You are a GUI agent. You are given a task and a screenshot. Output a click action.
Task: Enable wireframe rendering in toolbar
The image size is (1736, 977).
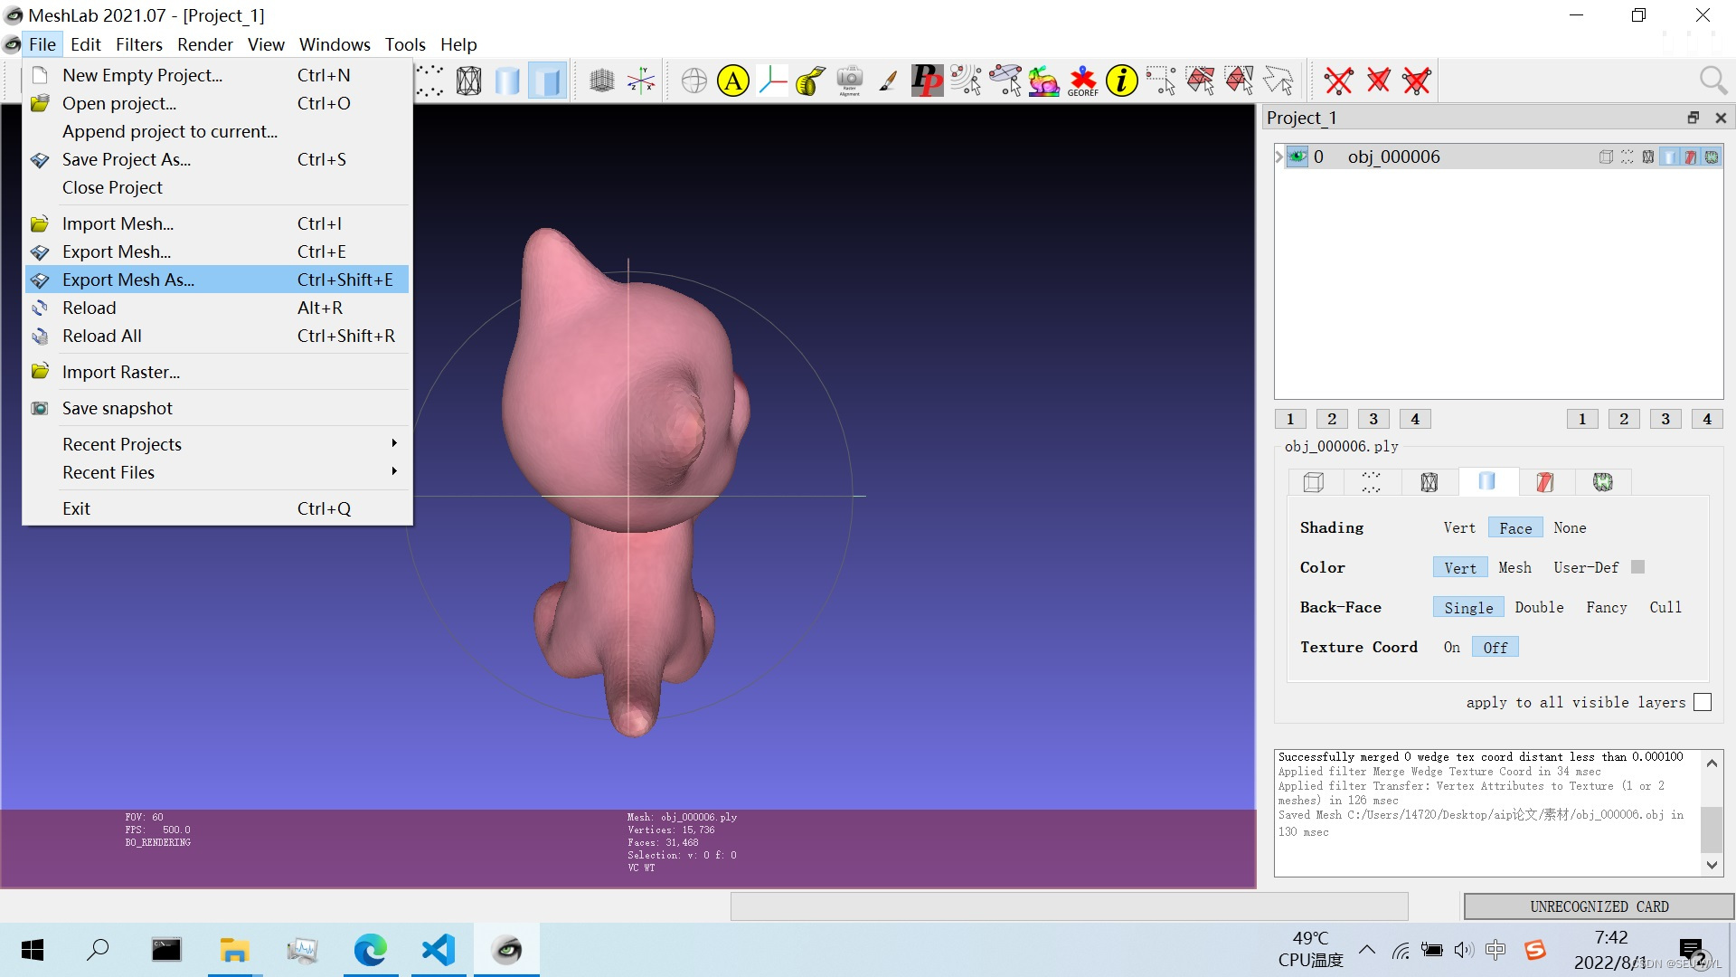468,81
